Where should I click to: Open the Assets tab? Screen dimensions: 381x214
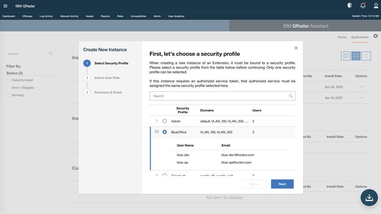click(x=90, y=16)
